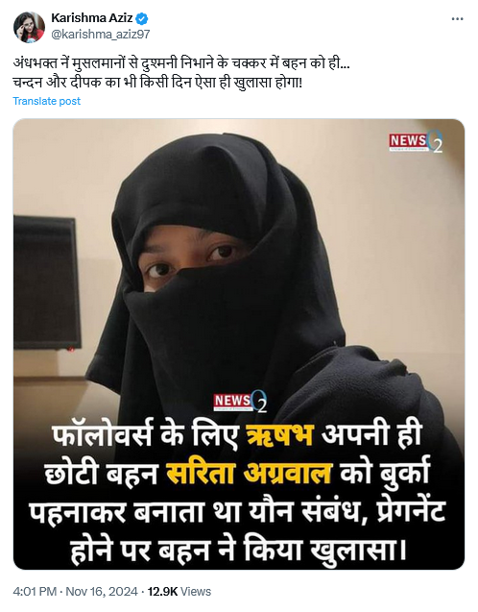The width and height of the screenshot is (478, 612).
Task: Click the Nov 16, 2024 date
Action: click(102, 591)
